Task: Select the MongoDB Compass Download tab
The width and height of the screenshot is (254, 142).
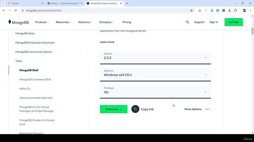Action: [x=104, y=3]
